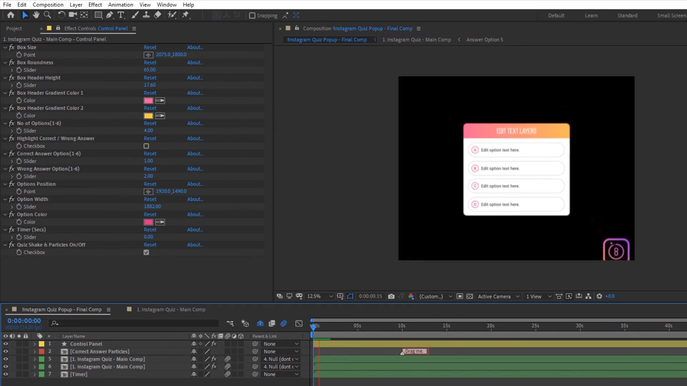Collapse the Box Header Height effect
Viewport: 687px width, 386px height.
coord(5,78)
